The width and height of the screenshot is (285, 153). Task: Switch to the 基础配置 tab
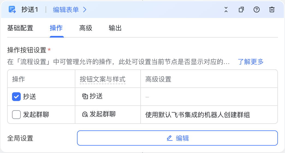coord(20,28)
